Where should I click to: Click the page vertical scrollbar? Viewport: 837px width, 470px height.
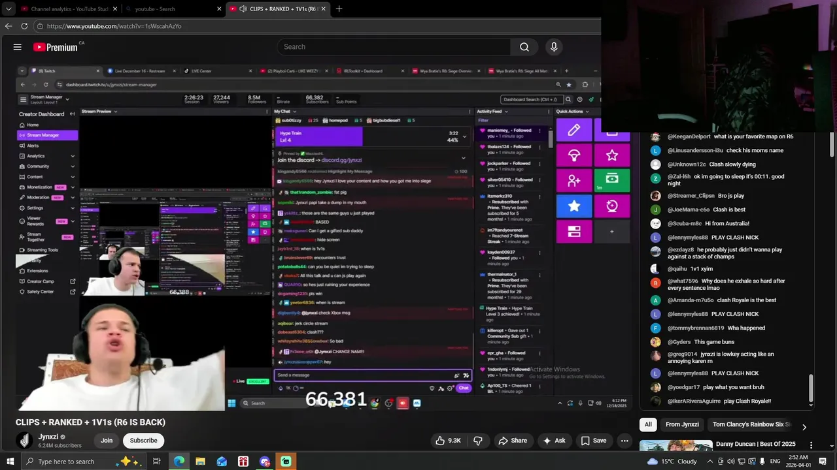tap(832, 144)
